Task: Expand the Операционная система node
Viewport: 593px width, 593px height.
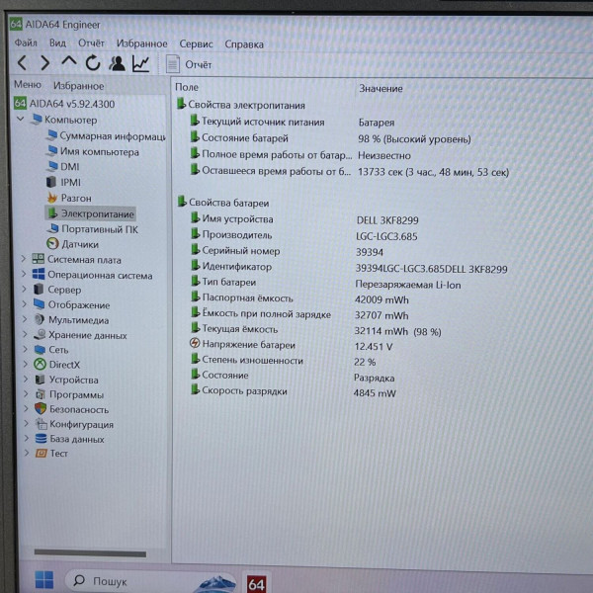Action: pos(24,274)
